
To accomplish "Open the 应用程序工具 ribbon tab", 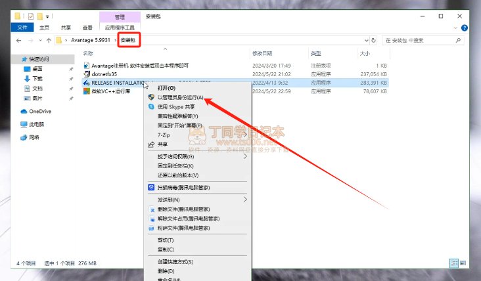I will click(120, 28).
